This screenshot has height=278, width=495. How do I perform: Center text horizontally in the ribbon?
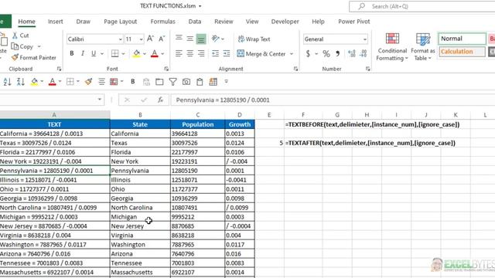pos(189,53)
